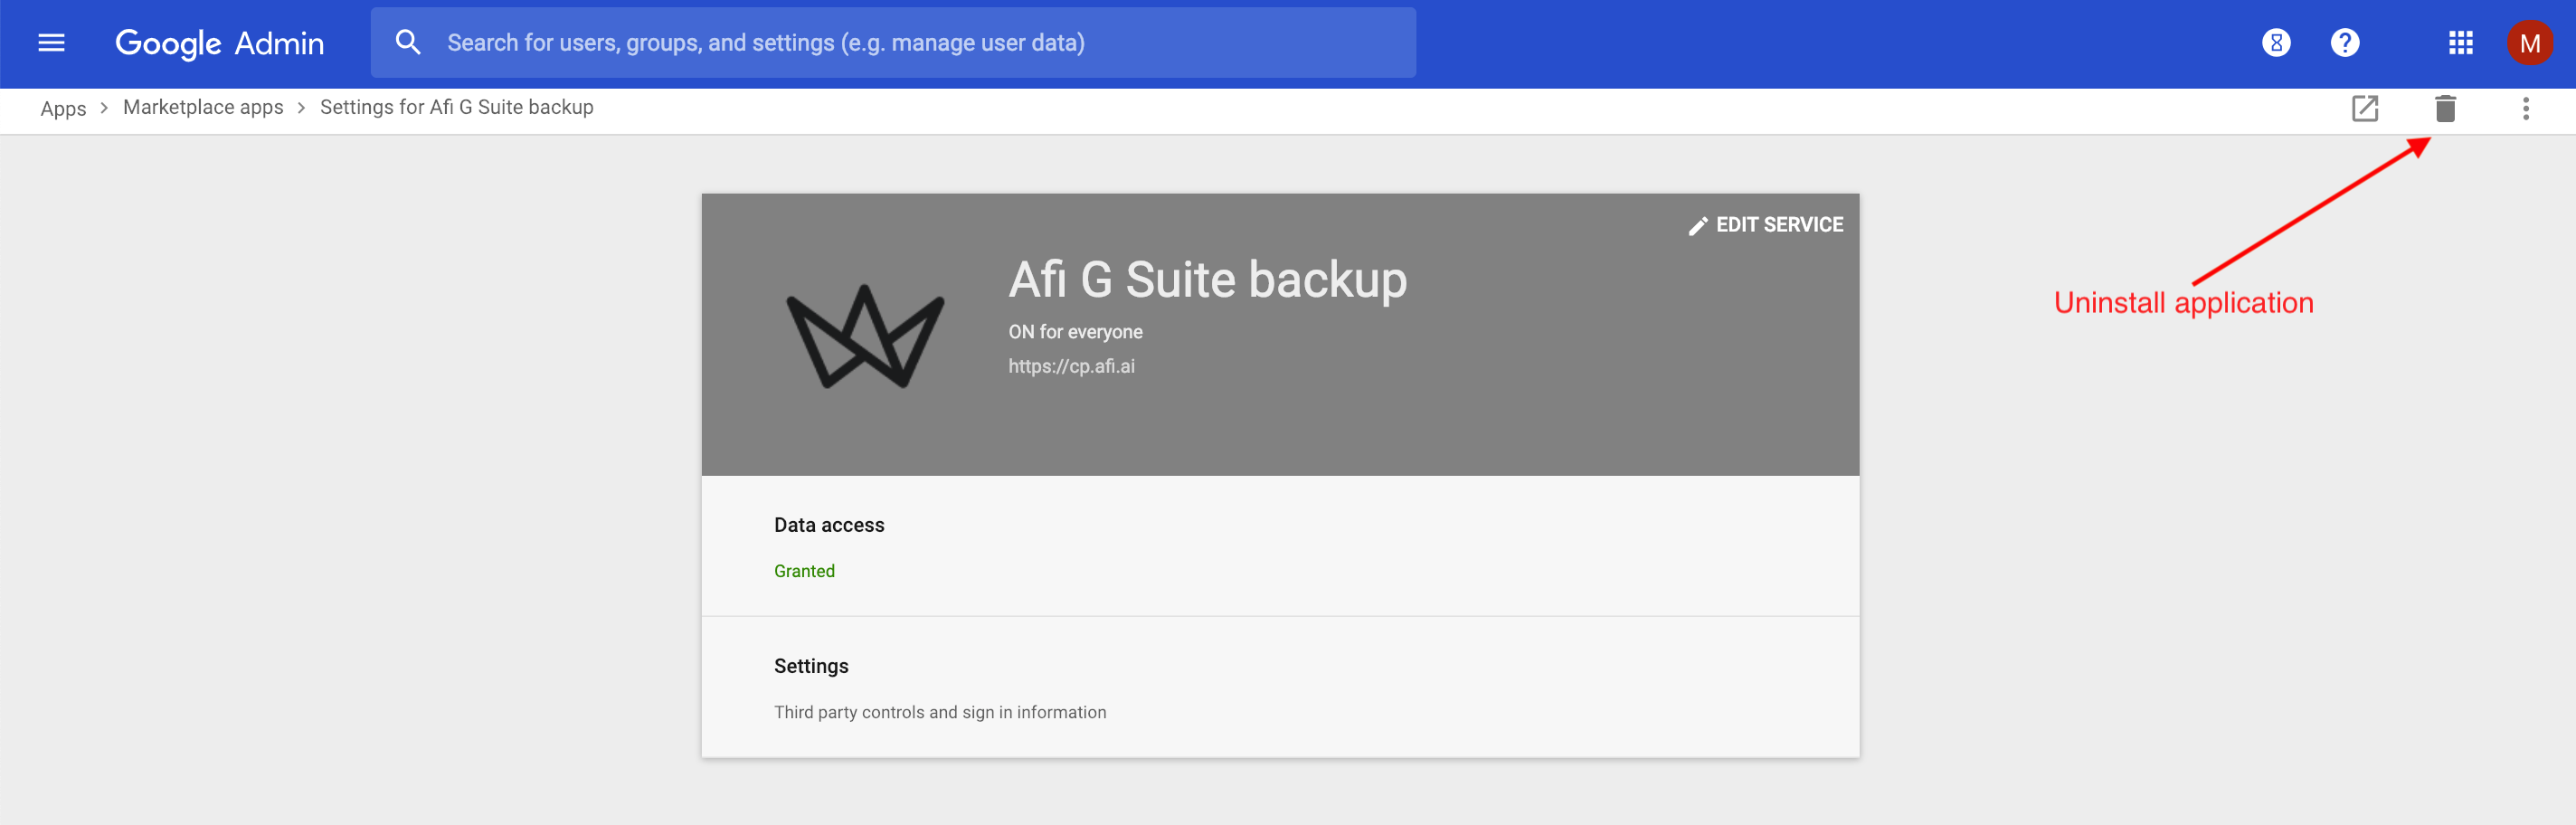Open the account avatar M
This screenshot has width=2576, height=825.
coord(2529,43)
